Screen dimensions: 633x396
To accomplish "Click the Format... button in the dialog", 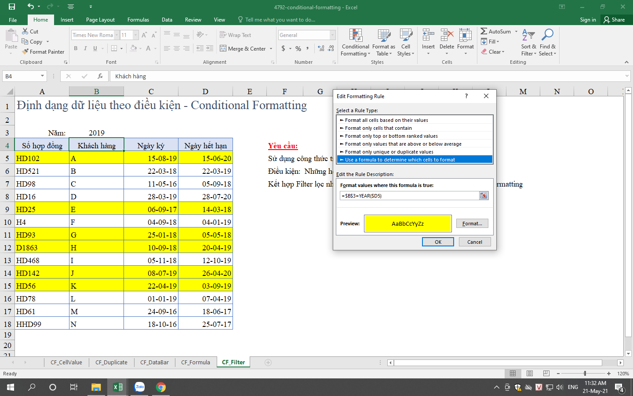I will point(472,224).
